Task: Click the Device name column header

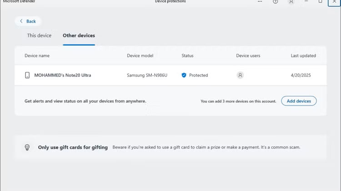Action: tap(37, 56)
